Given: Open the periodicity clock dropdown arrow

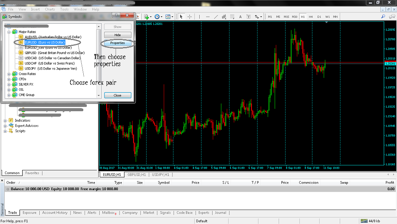Looking at the screenshot, I should point(162,17).
